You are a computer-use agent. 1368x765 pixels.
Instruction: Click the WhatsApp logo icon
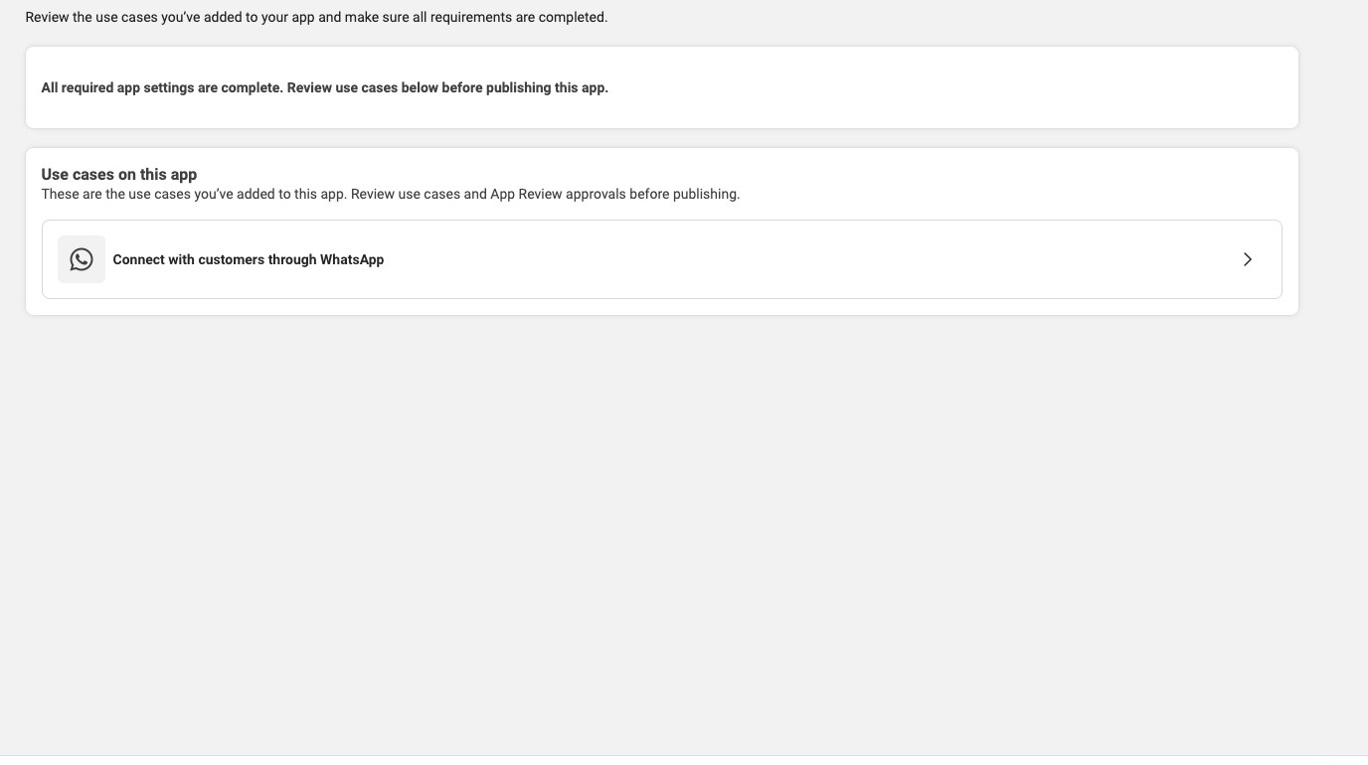[x=82, y=259]
